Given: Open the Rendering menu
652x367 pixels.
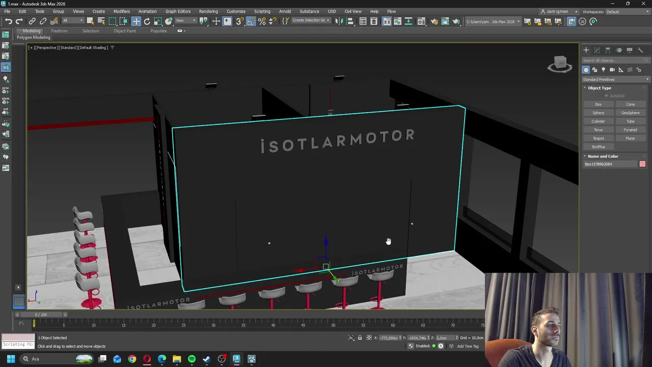Looking at the screenshot, I should coord(208,11).
